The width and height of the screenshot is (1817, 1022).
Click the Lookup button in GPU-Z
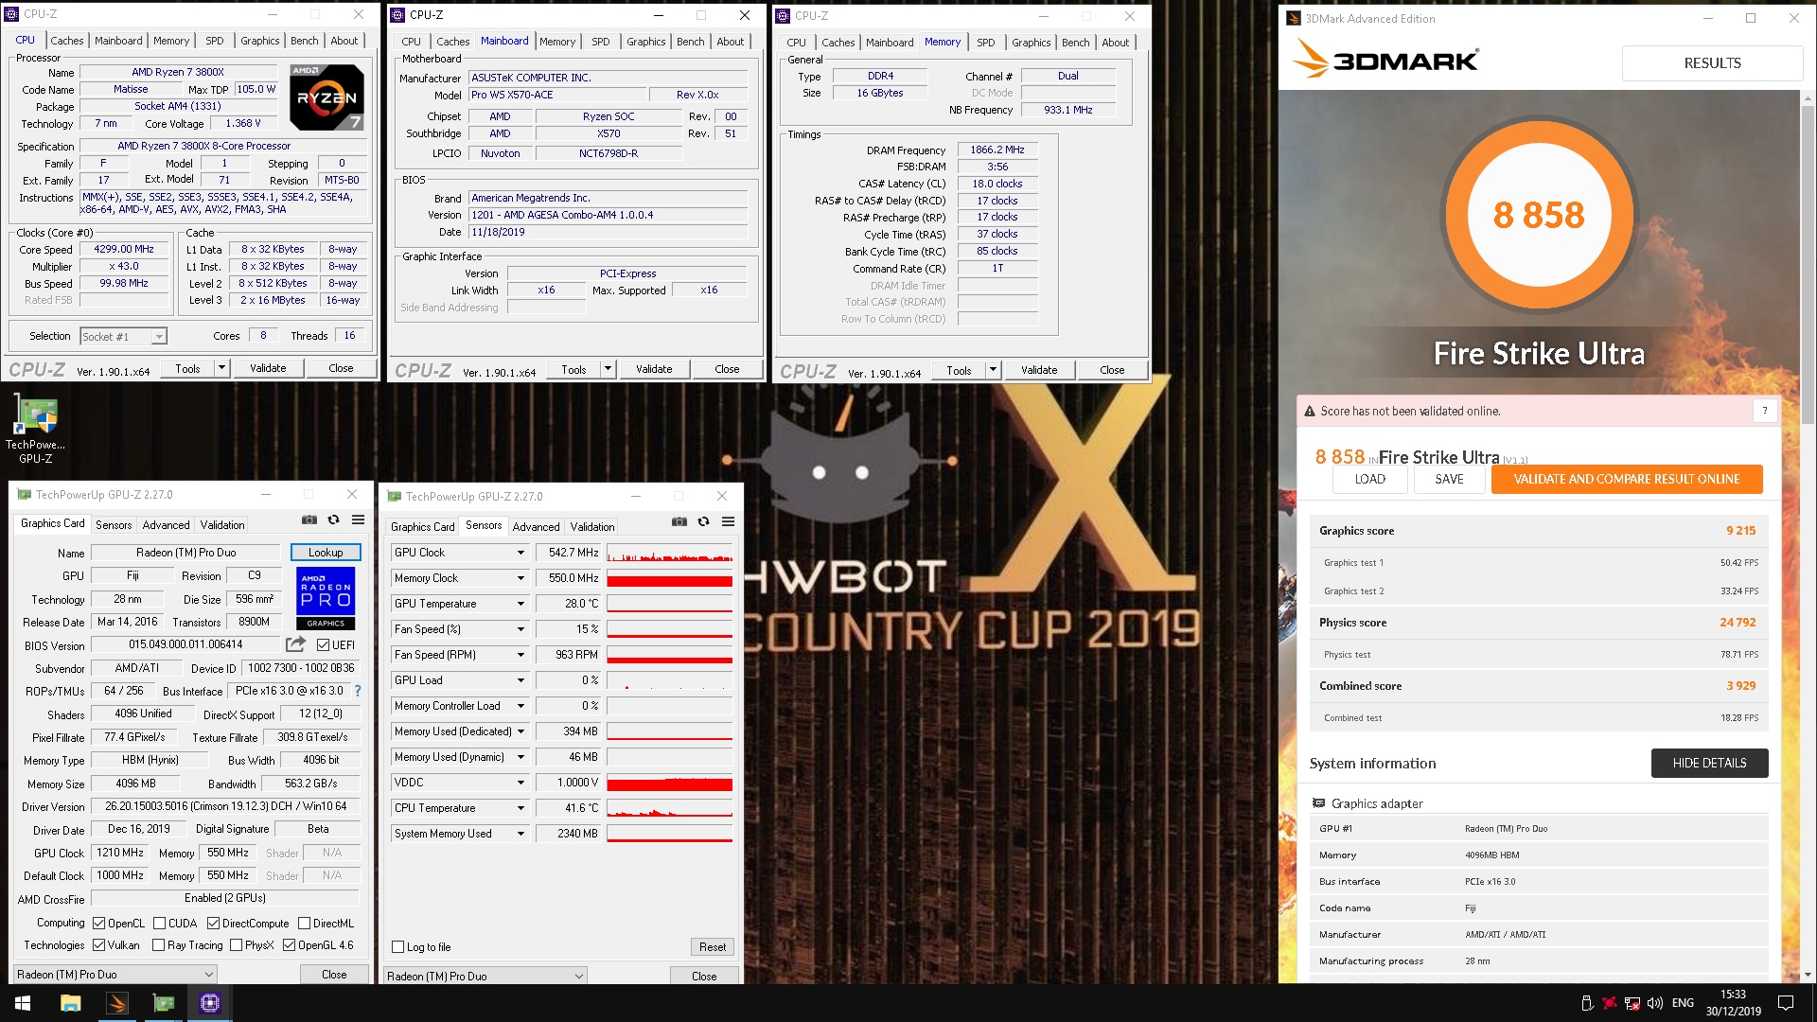[326, 553]
